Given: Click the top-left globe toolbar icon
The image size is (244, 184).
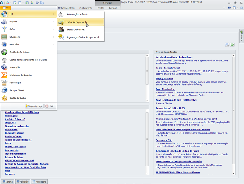Looking at the screenshot, I should tap(37, 3).
